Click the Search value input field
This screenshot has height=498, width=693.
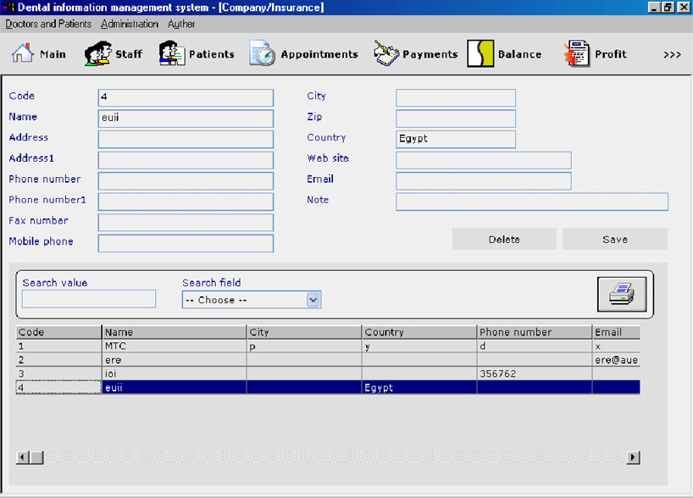click(89, 299)
